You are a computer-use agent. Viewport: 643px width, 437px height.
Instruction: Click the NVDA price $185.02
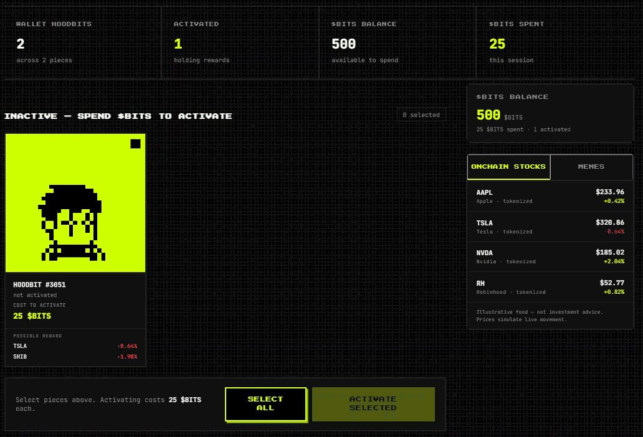610,252
